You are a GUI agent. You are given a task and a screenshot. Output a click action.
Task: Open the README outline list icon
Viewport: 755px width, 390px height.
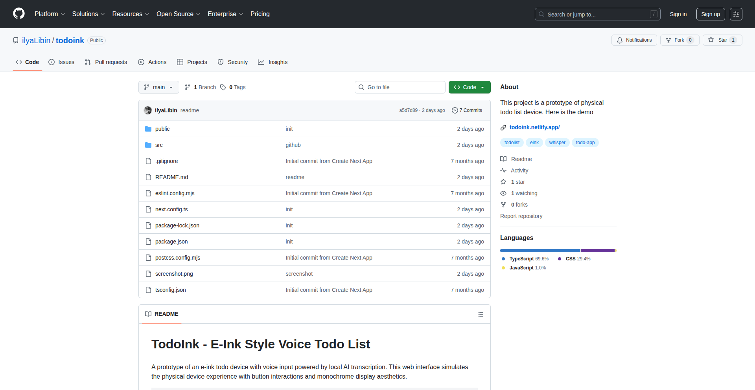click(480, 314)
